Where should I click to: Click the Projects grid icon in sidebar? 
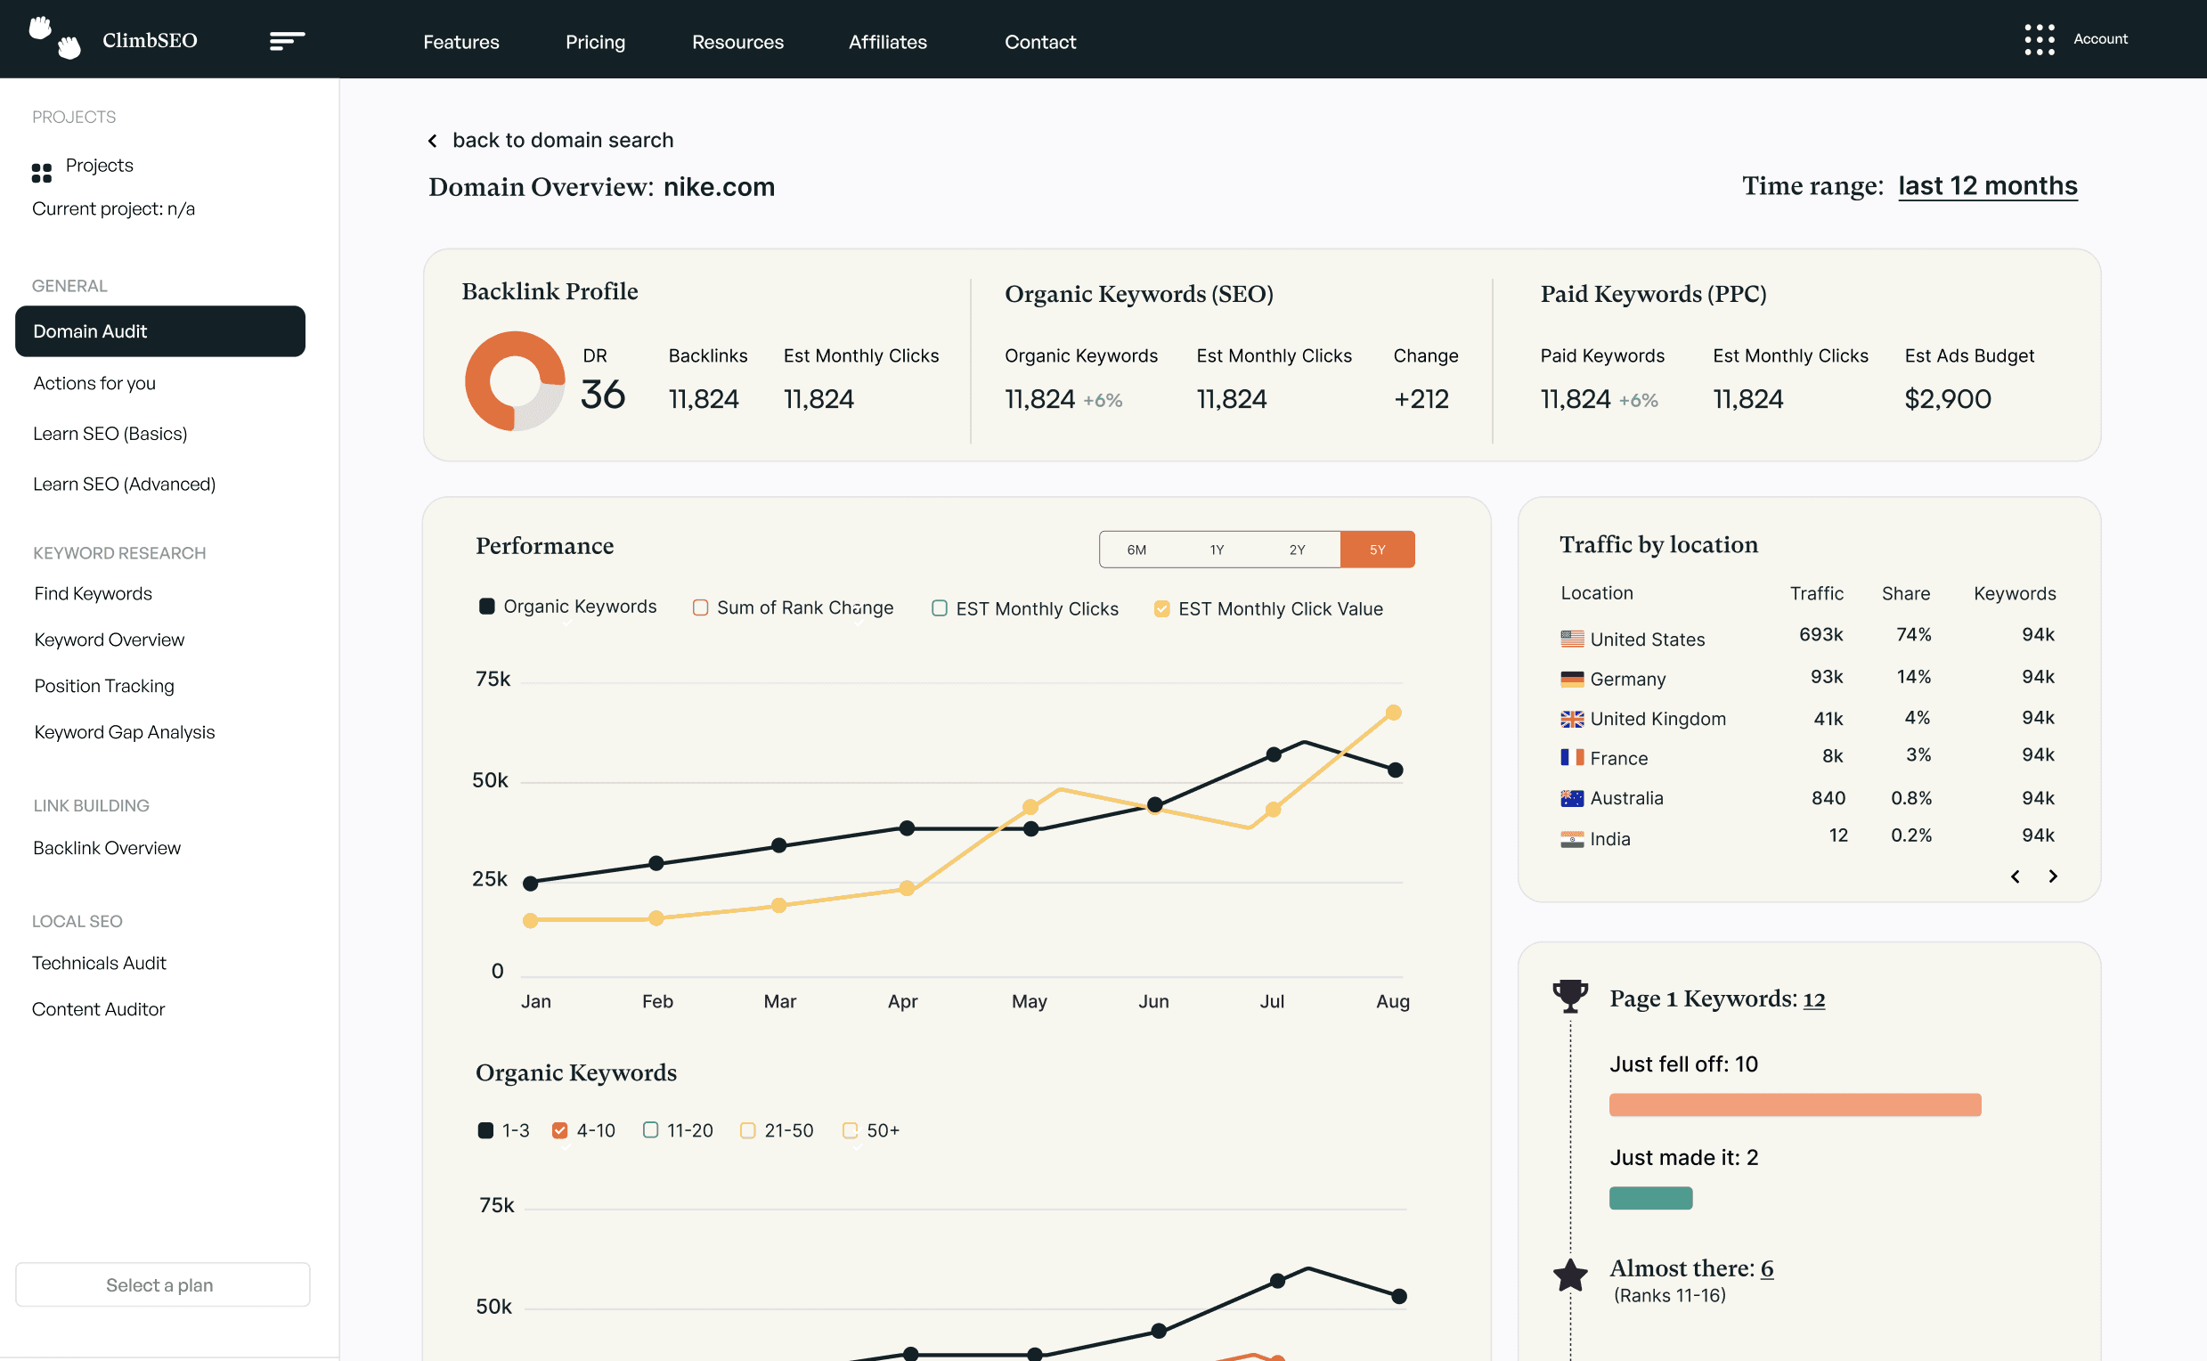pyautogui.click(x=41, y=172)
